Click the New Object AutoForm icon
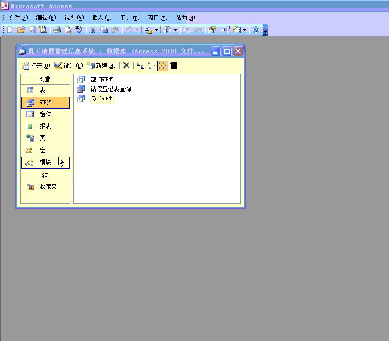 (237, 30)
